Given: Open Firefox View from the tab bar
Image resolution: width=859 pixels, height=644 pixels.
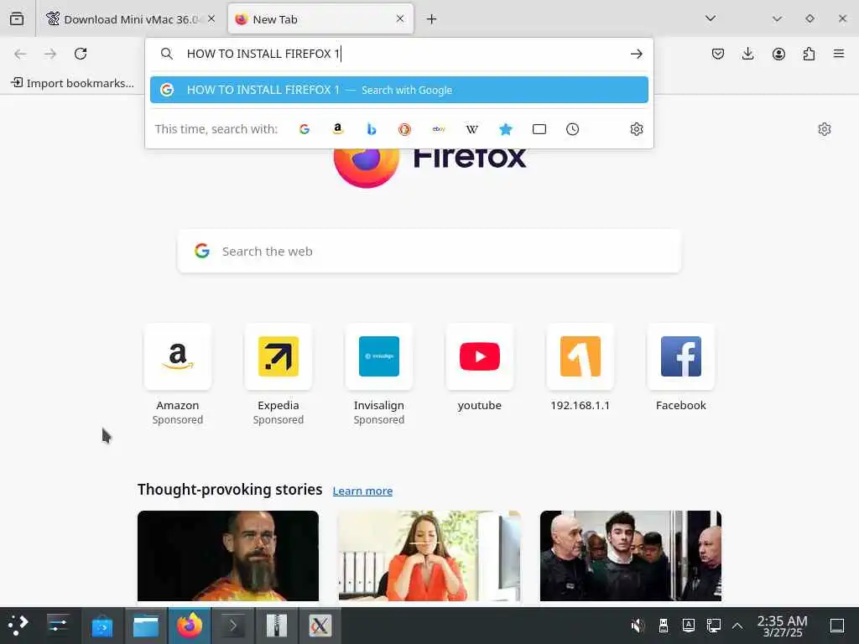Looking at the screenshot, I should click(17, 19).
